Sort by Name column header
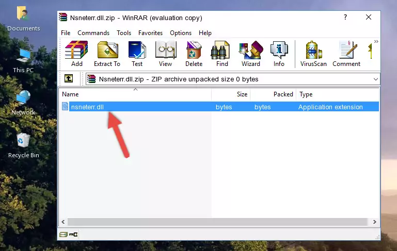 tap(135, 94)
